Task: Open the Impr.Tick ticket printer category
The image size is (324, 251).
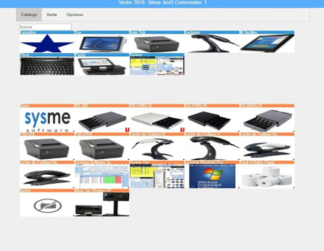Action: point(157,42)
